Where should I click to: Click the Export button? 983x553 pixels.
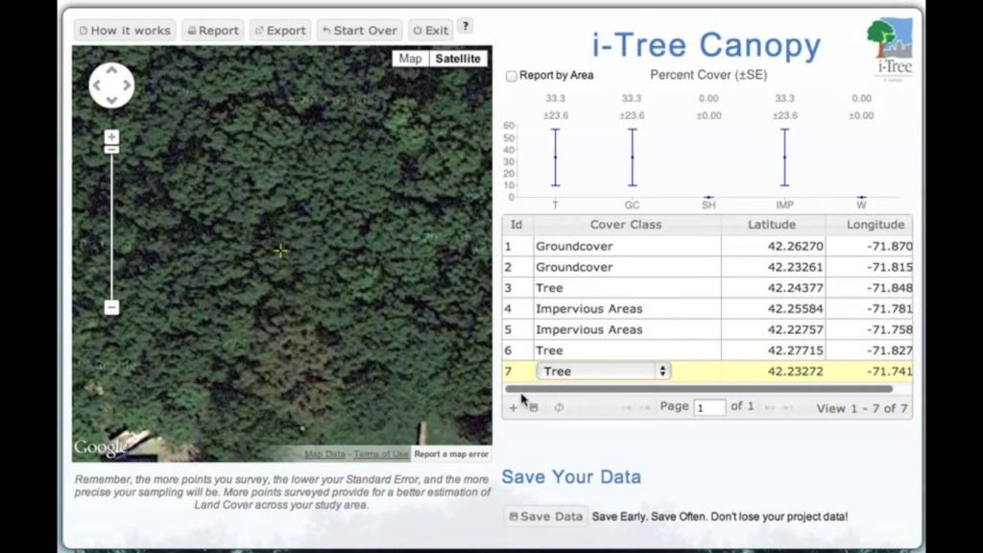tap(280, 30)
